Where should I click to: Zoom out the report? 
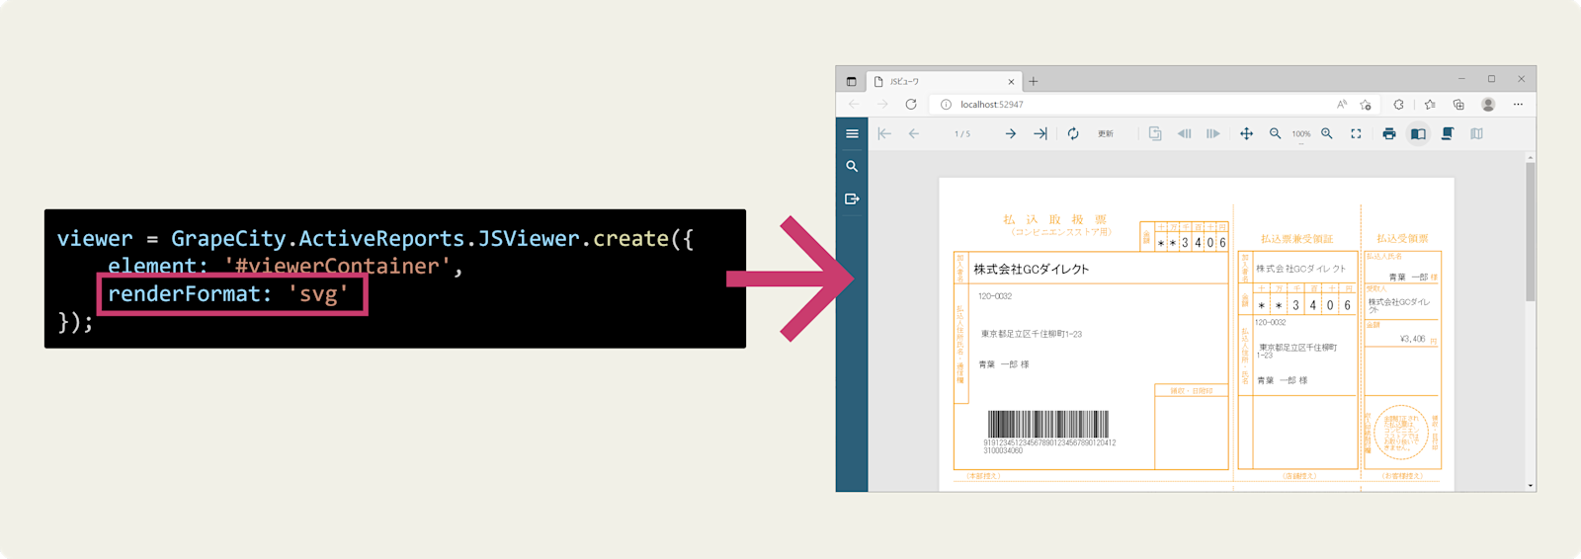tap(1276, 134)
